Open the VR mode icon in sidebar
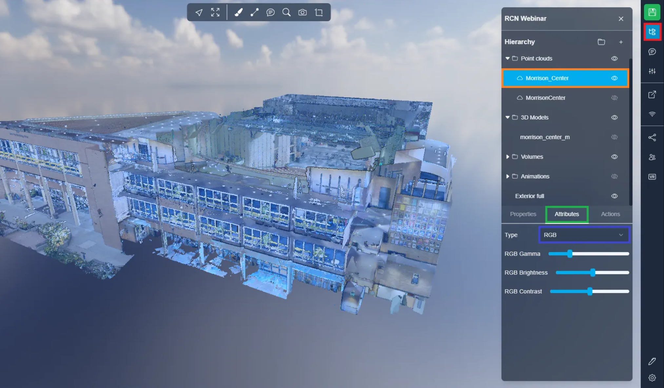This screenshot has height=388, width=664. (652, 177)
